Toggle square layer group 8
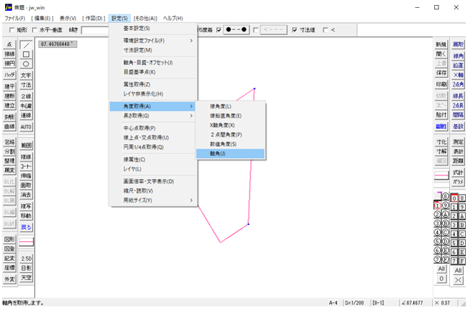Viewport: 470px width, 310px height. [462, 198]
